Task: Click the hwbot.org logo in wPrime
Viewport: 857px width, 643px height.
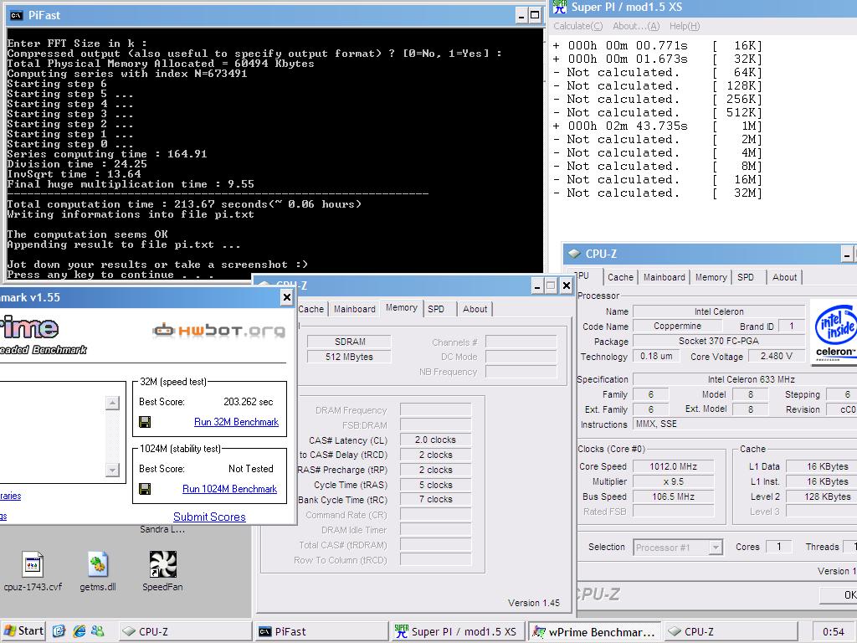Action: coord(218,330)
